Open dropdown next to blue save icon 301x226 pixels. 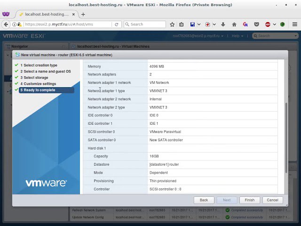click(199, 24)
